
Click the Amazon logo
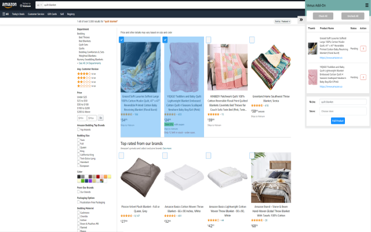coord(9,5)
